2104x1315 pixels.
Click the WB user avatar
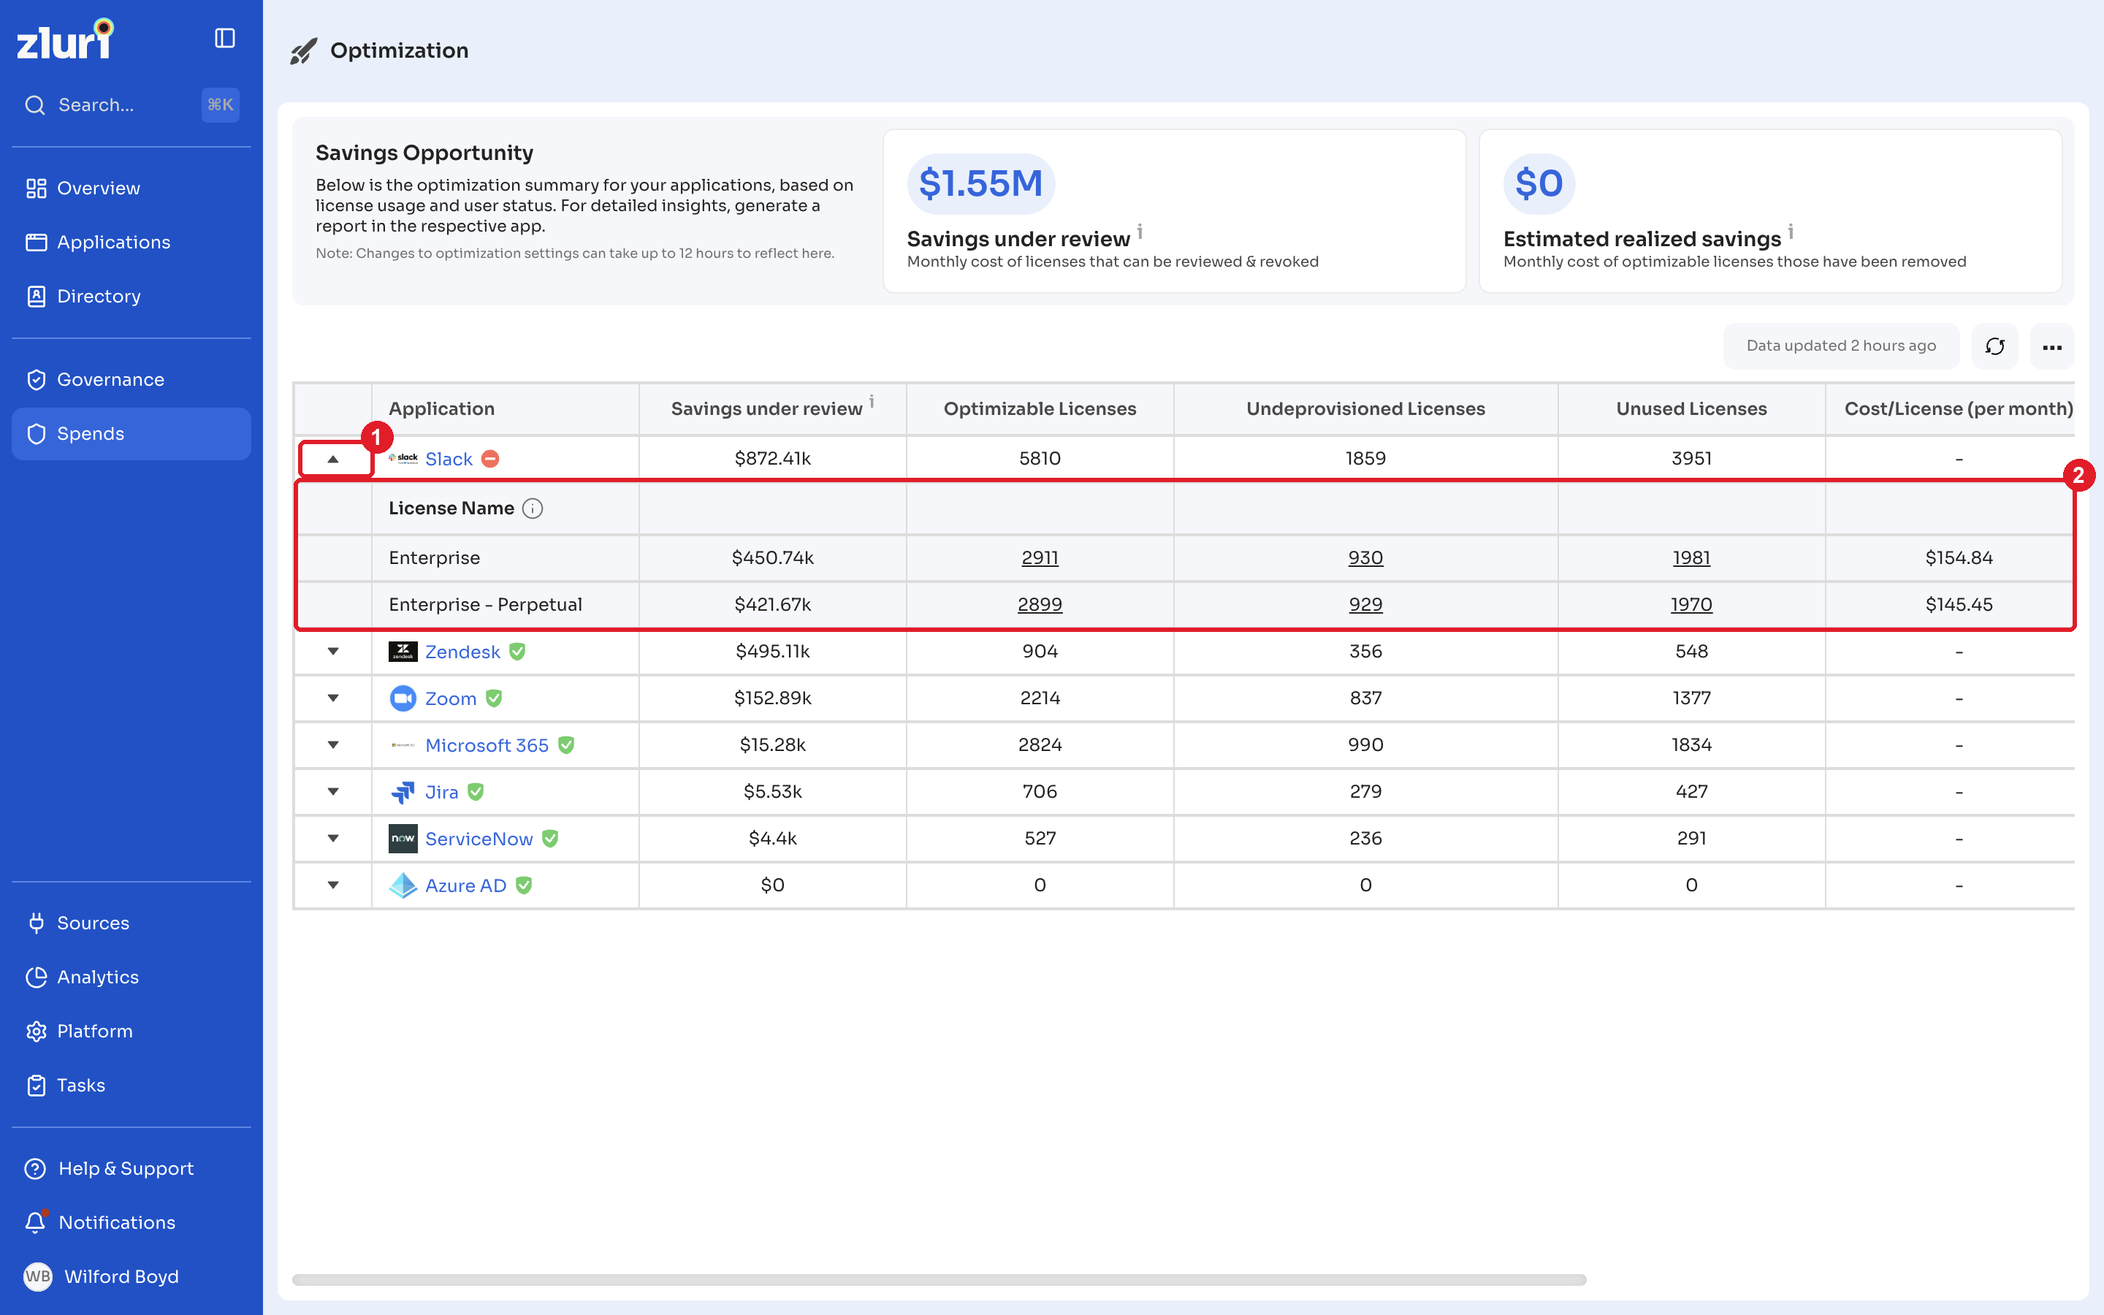(37, 1276)
